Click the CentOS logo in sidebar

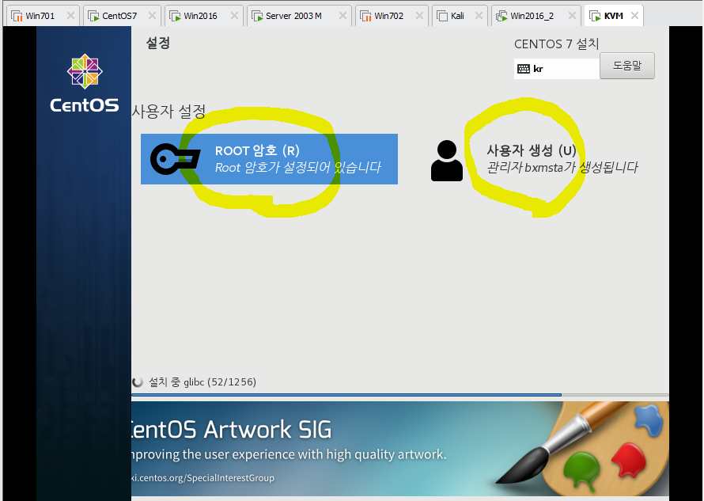point(85,84)
